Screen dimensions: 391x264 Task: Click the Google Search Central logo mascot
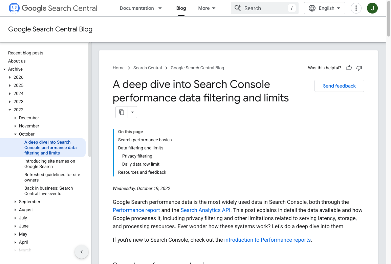click(14, 8)
